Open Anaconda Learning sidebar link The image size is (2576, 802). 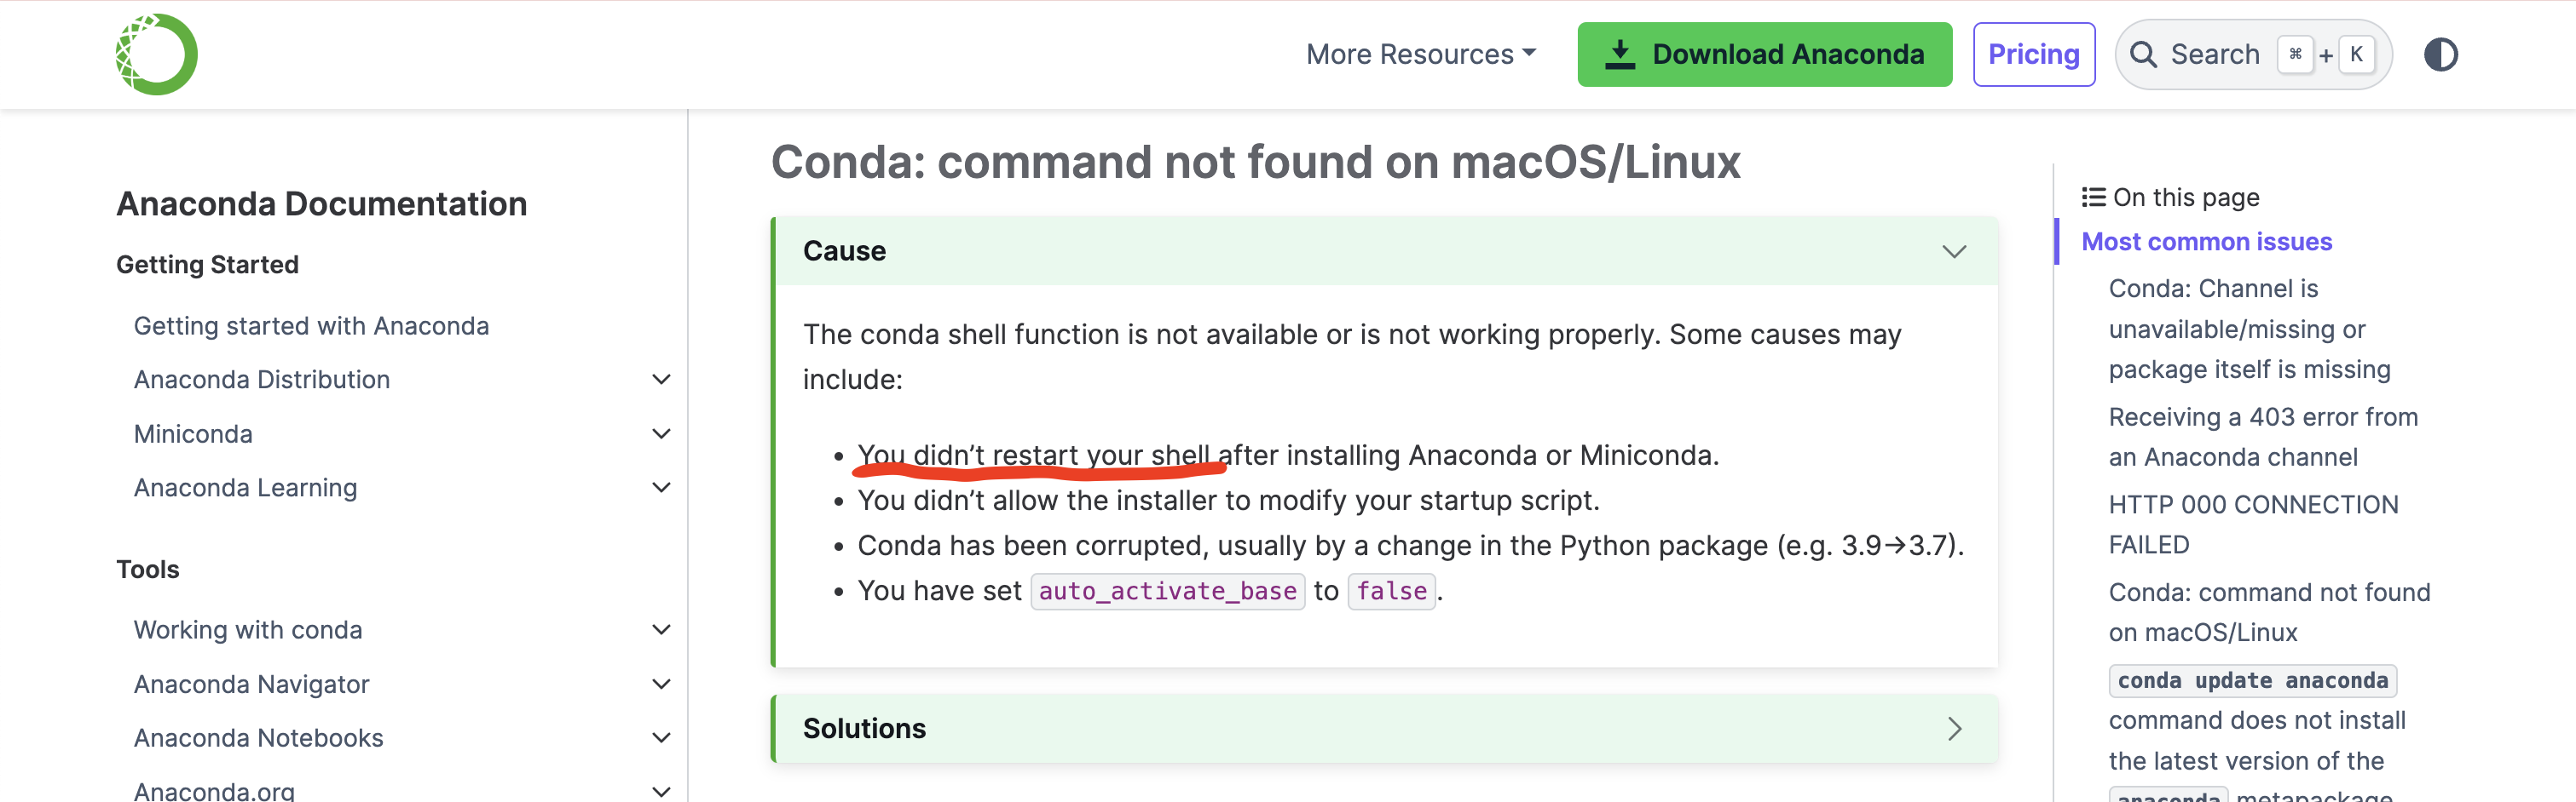pos(245,487)
